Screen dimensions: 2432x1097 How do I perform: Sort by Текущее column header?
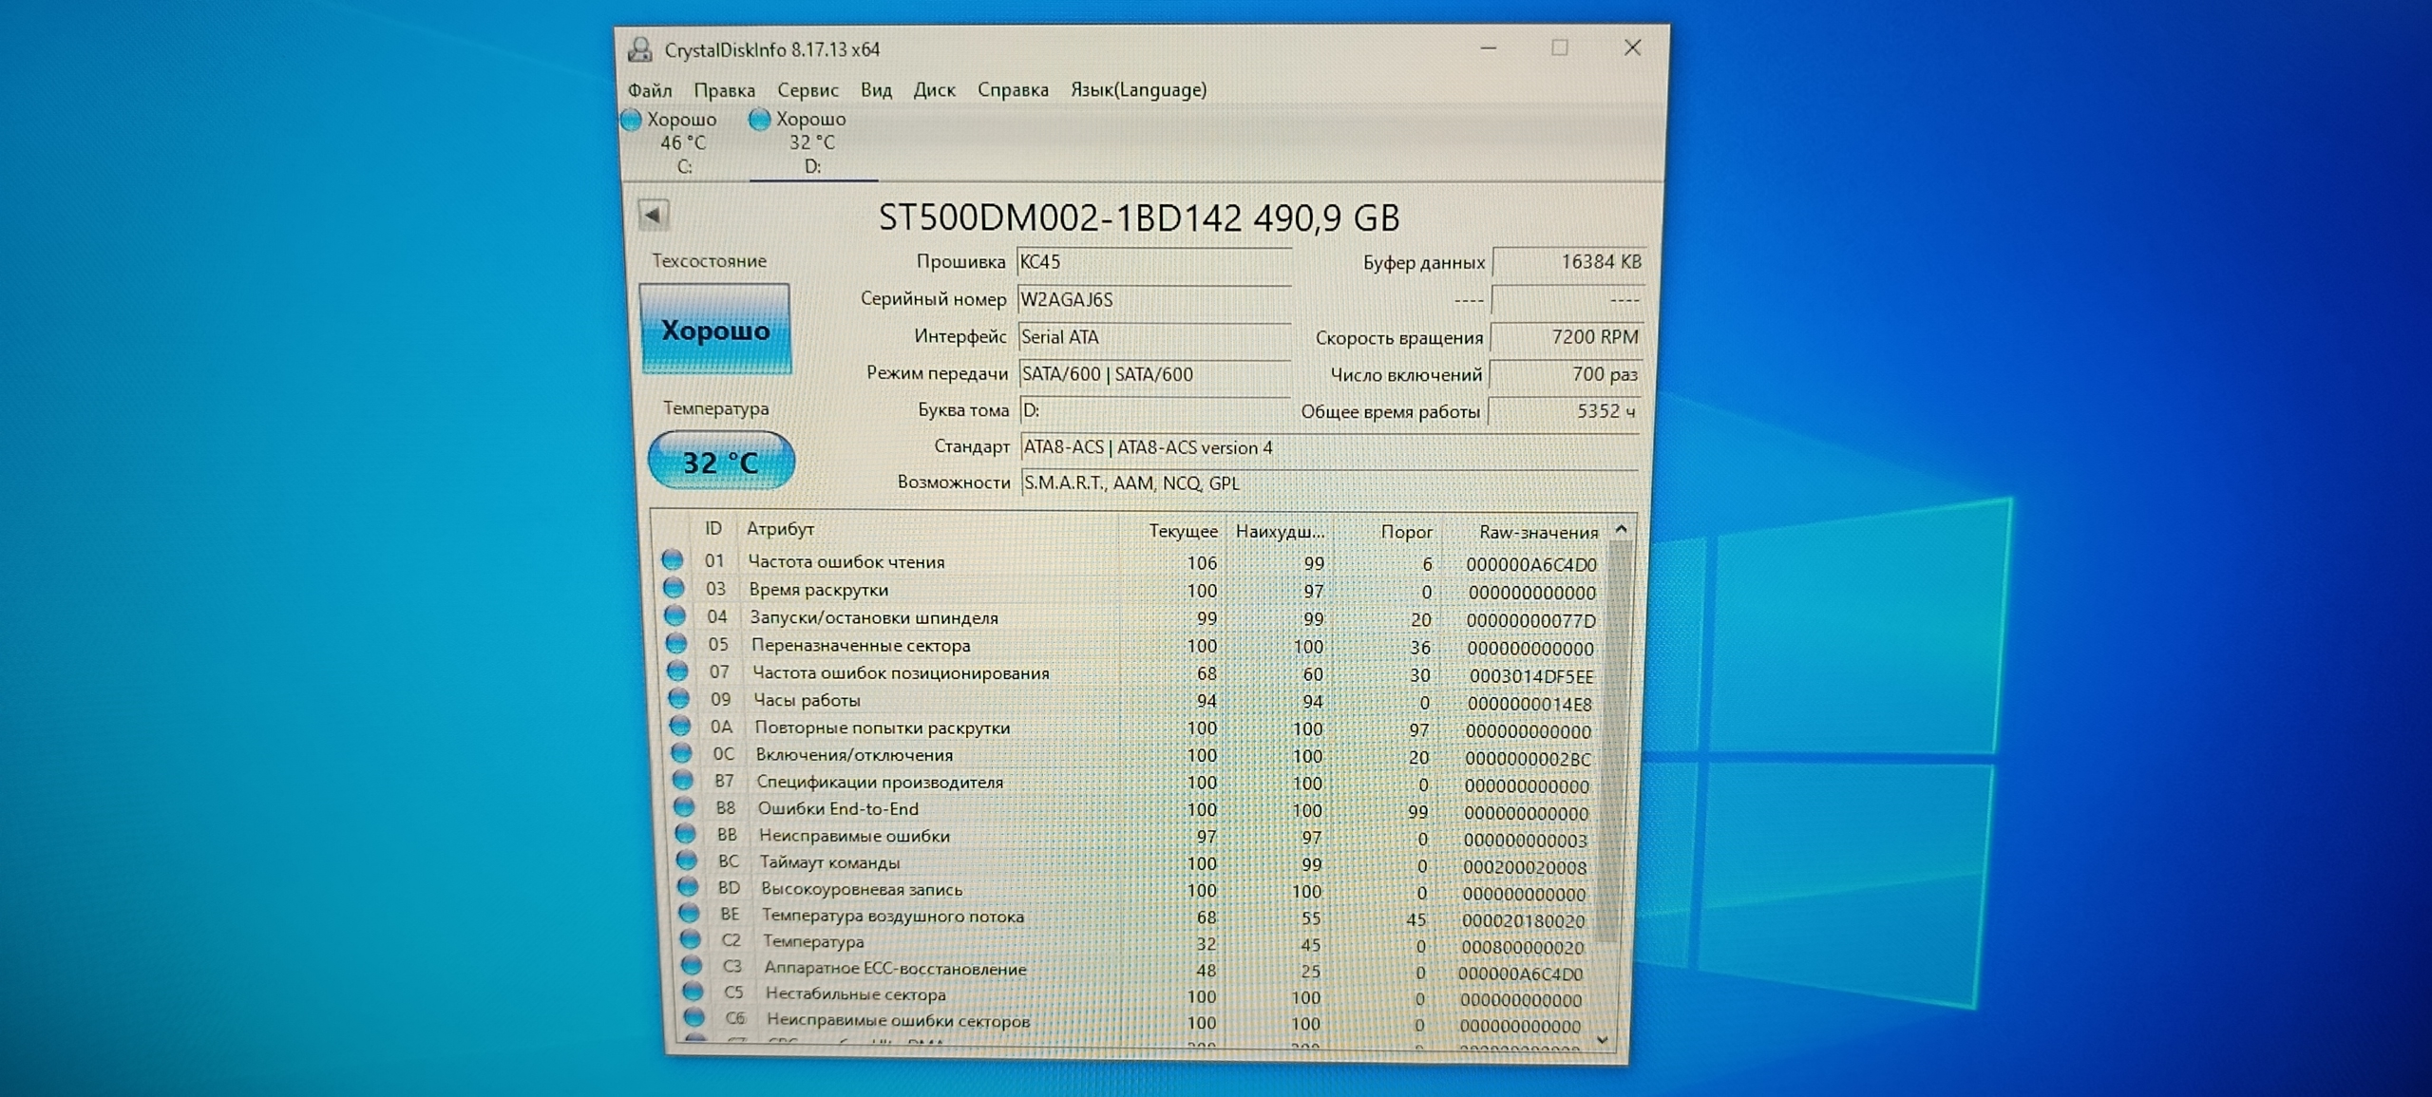[1183, 531]
